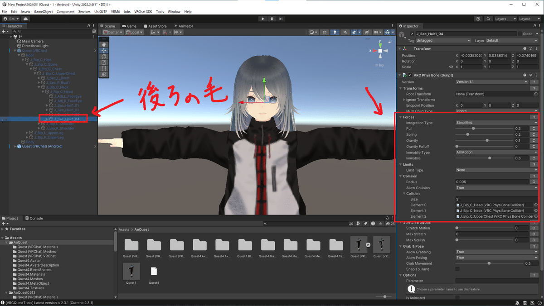Adjust the Pull slider
The width and height of the screenshot is (544, 306).
(484, 129)
